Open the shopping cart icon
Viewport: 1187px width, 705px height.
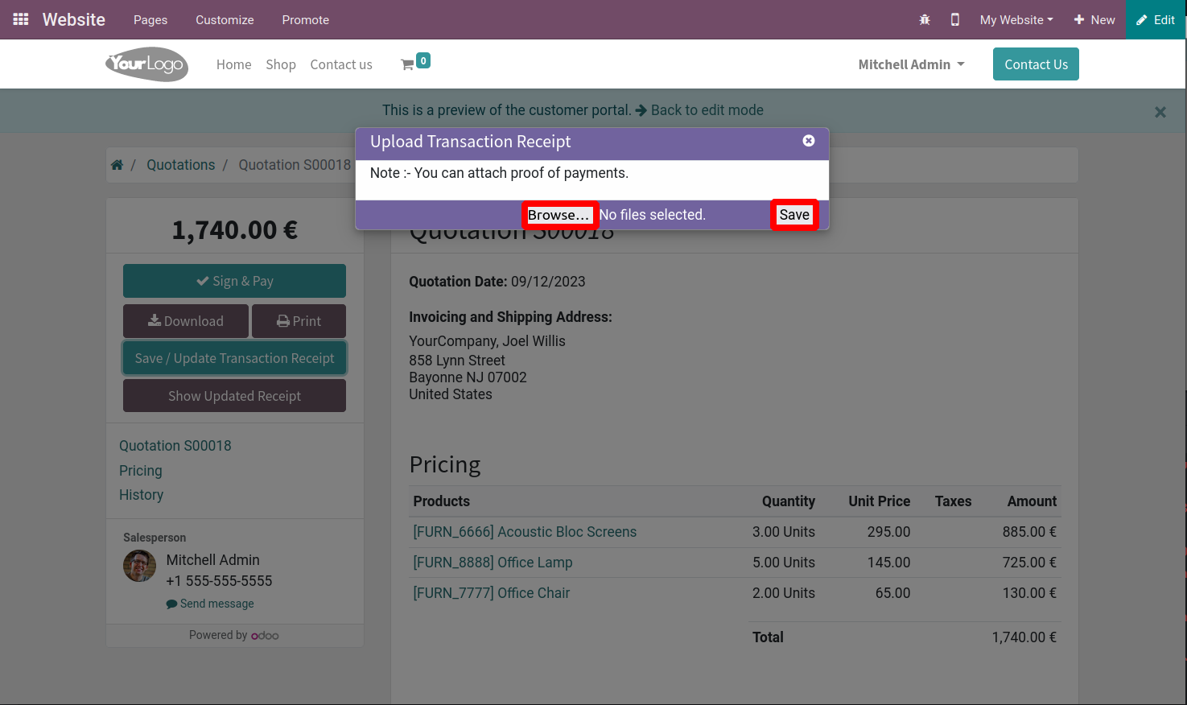[408, 64]
